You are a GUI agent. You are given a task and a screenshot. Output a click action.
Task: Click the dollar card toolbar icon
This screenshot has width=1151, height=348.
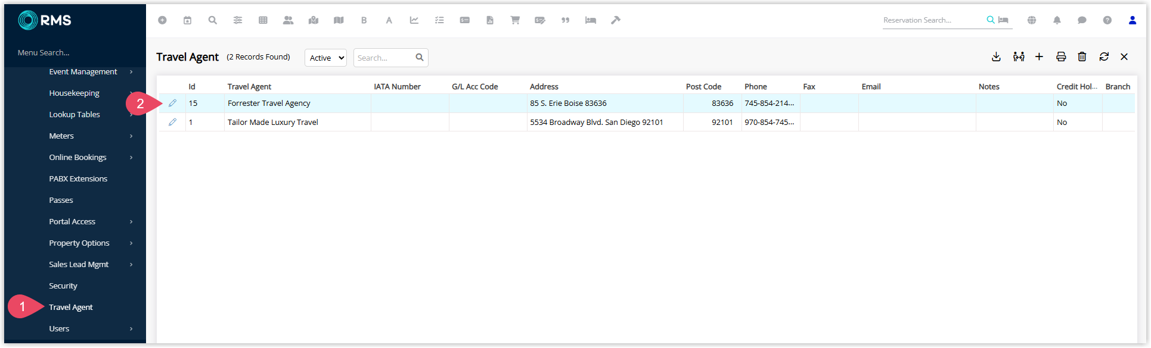click(465, 20)
